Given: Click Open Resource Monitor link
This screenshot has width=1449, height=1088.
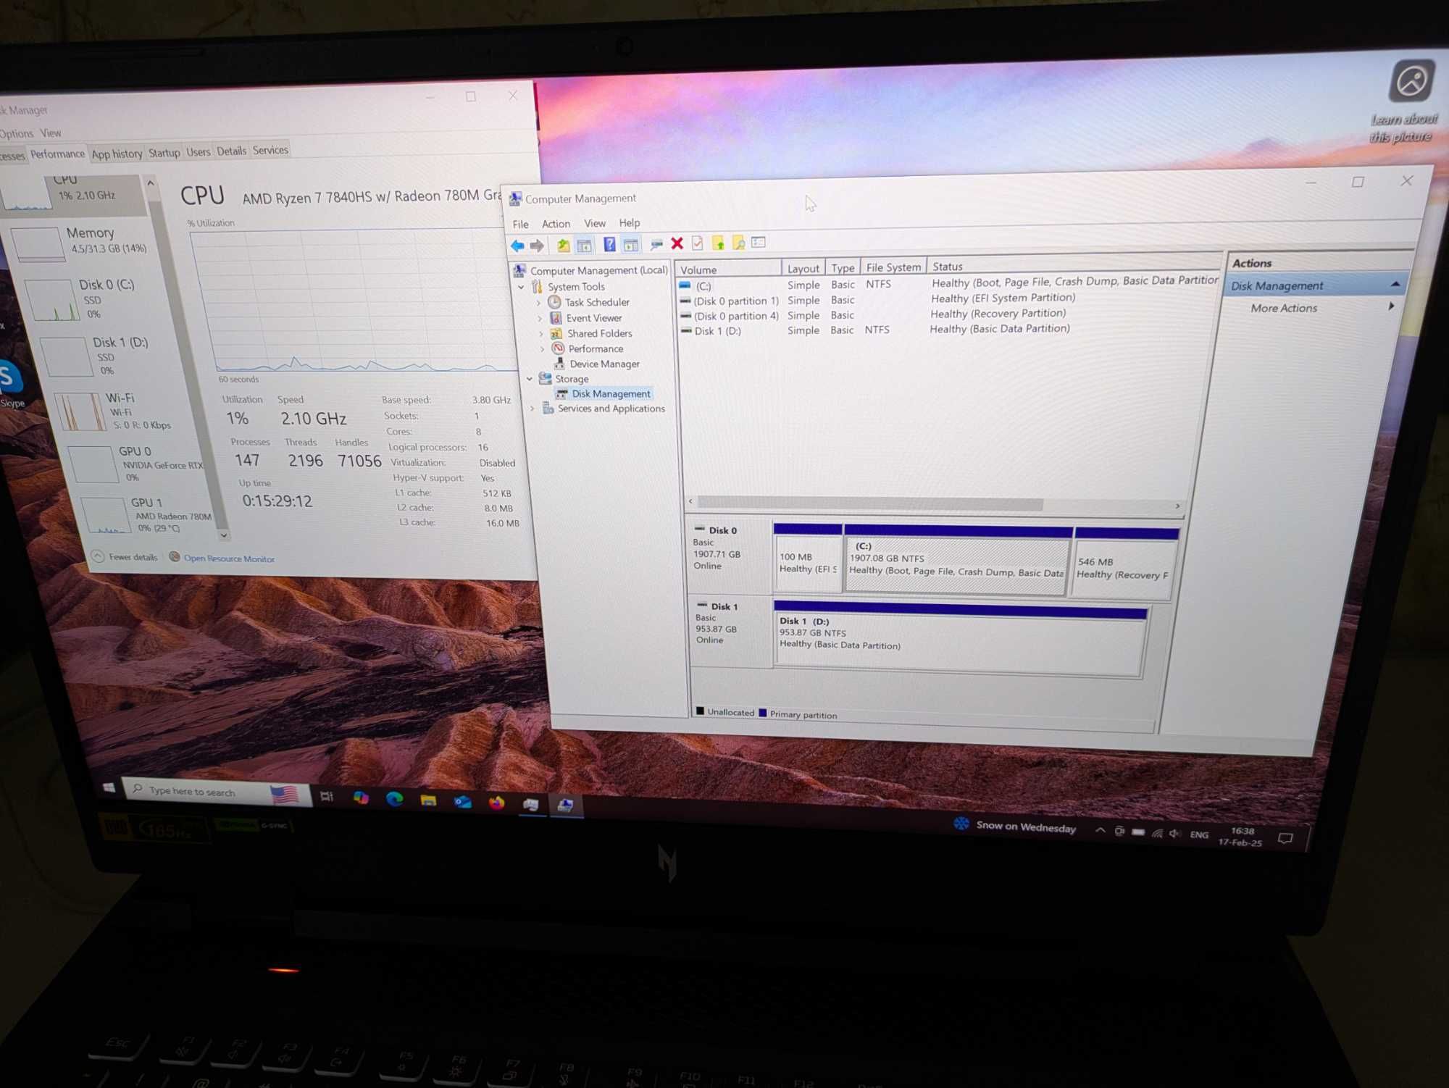Looking at the screenshot, I should (x=229, y=558).
